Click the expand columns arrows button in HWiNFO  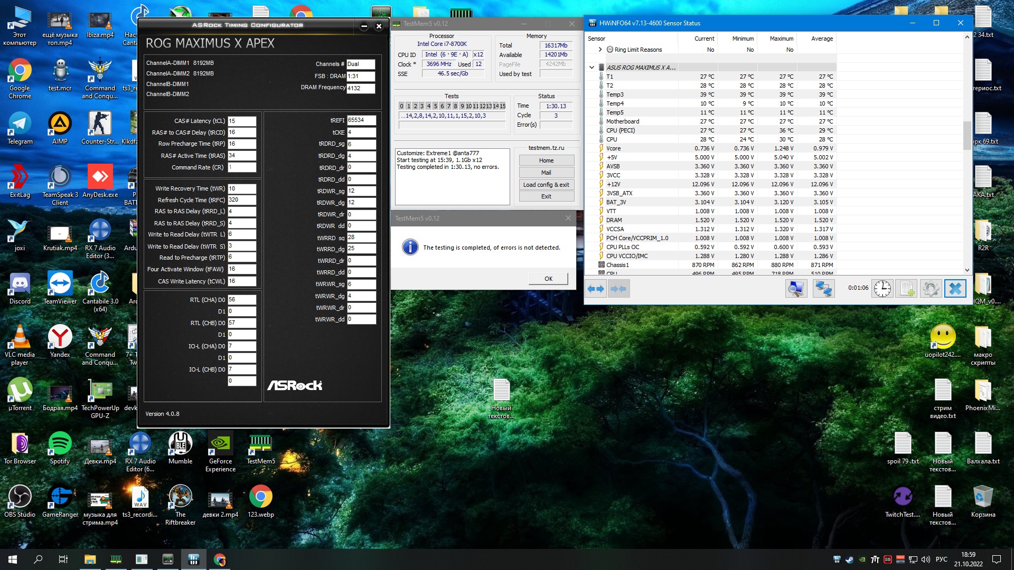coord(596,289)
